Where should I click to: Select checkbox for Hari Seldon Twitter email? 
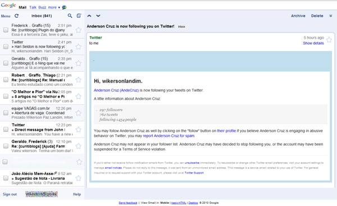click(x=6, y=47)
